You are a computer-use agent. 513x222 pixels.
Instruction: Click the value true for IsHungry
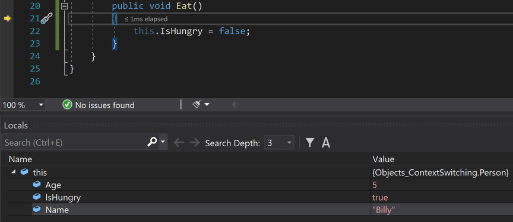(x=380, y=197)
